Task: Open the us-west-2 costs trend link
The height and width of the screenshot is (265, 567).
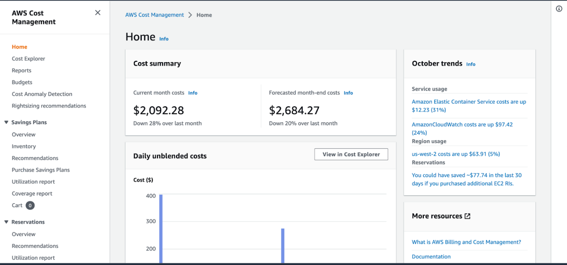Action: pos(456,154)
